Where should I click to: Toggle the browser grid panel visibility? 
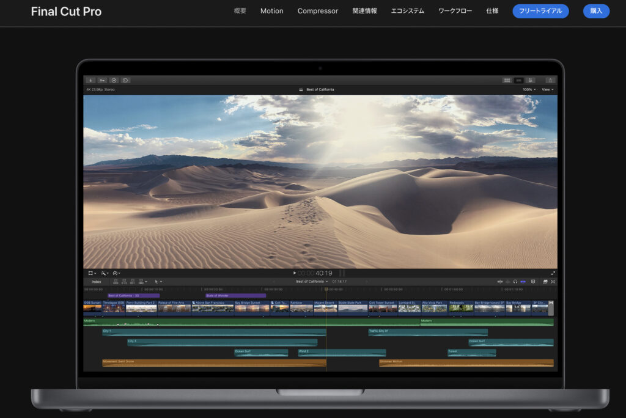tap(507, 80)
